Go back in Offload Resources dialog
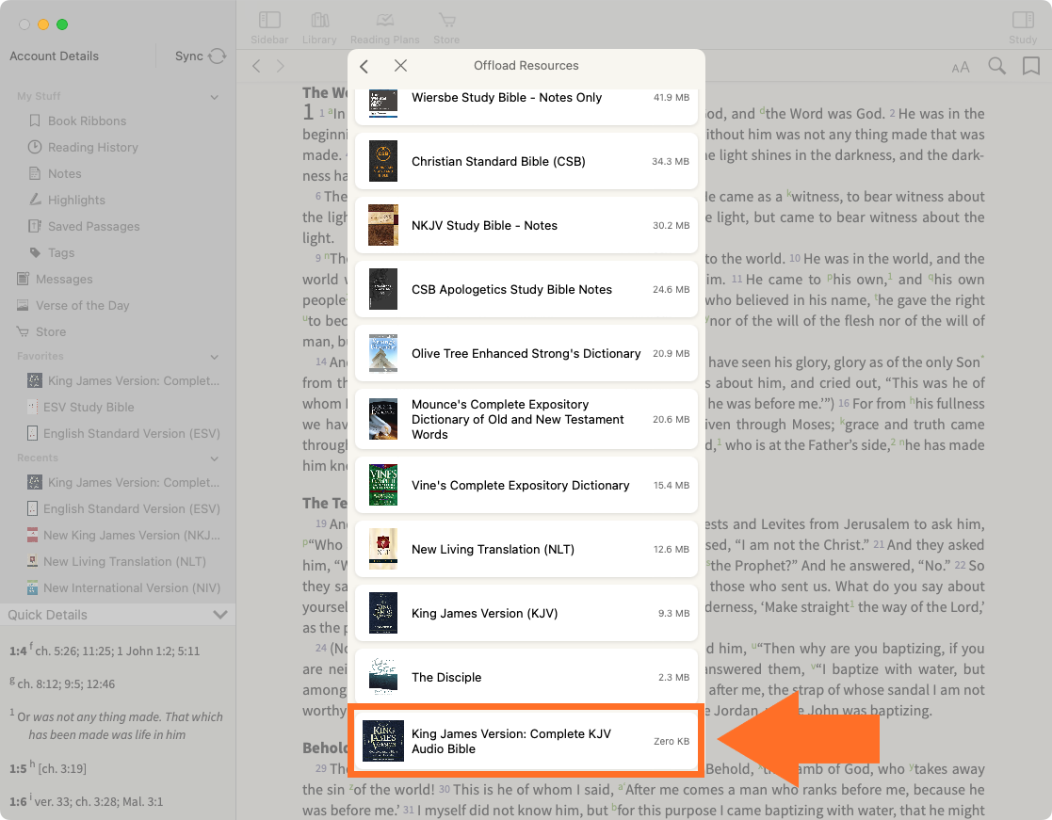The width and height of the screenshot is (1052, 820). click(x=364, y=66)
